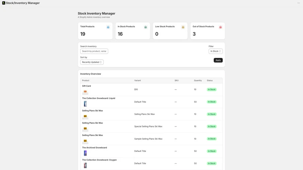Open the Sort by Recently Updated dropdown
This screenshot has height=170, width=303.
92,62
